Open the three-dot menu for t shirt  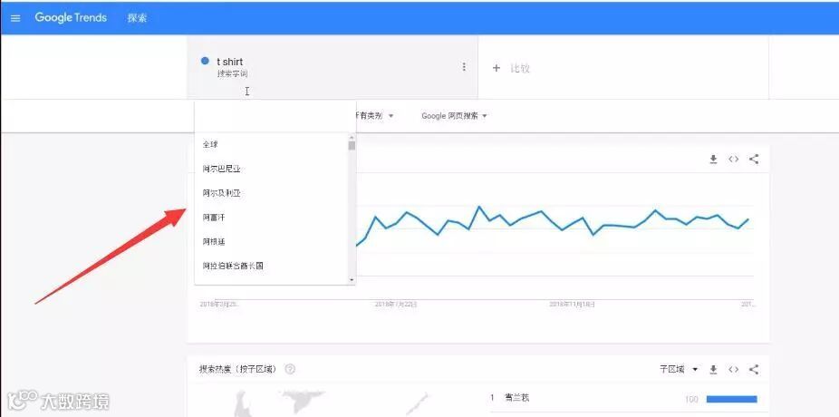[464, 67]
